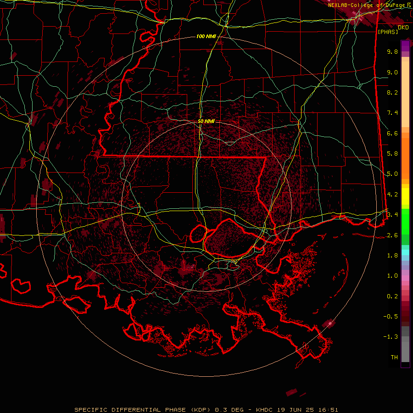The image size is (413, 413).
Task: Select the 9.8 value on color scale
Action: click(x=392, y=51)
